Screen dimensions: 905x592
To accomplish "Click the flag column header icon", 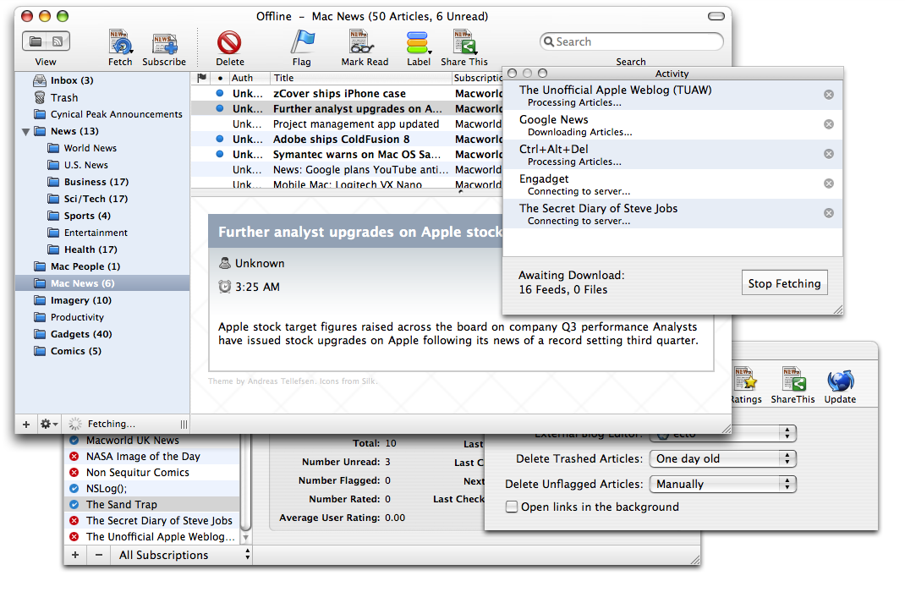I will 201,78.
